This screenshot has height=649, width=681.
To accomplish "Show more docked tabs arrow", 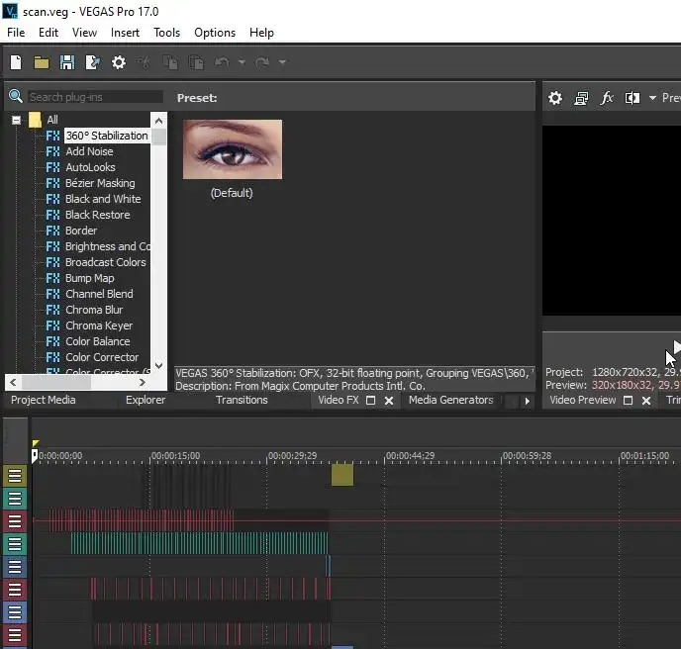I will pos(528,401).
